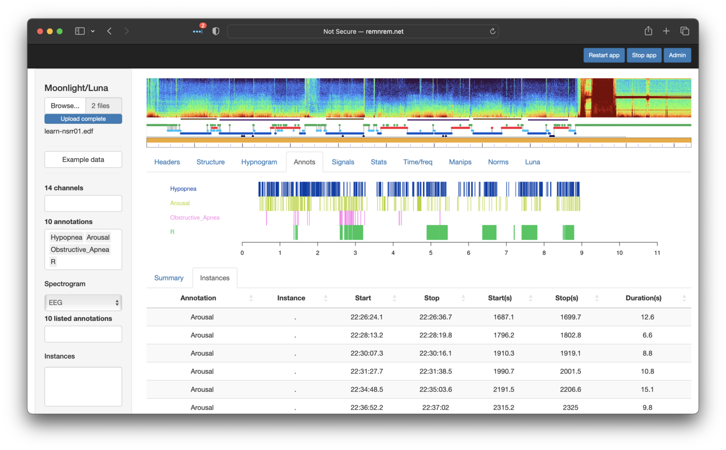Show the tab overview icon
Viewport: 726px width, 450px height.
point(684,31)
